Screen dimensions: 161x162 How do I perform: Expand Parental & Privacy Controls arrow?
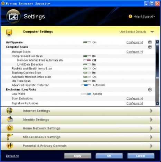click(151, 146)
